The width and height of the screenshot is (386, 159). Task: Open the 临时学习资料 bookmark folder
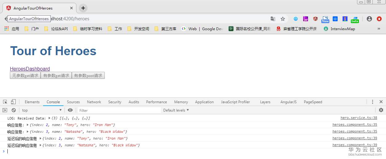[x=88, y=29]
